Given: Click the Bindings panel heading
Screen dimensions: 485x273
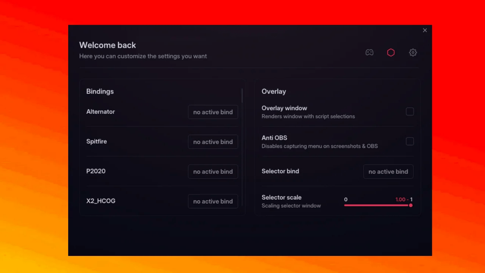Looking at the screenshot, I should (100, 91).
